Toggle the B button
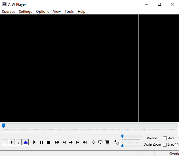 (x=18, y=142)
